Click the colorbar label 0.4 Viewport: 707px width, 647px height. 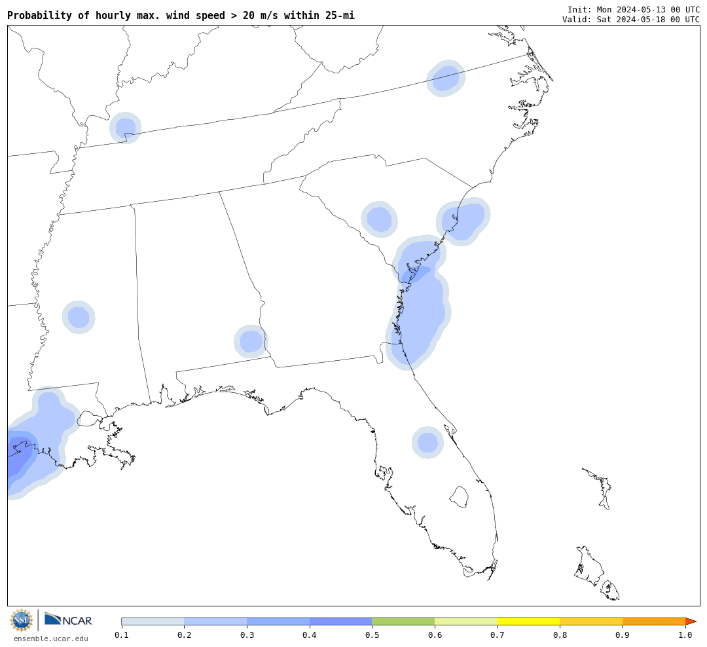309,635
